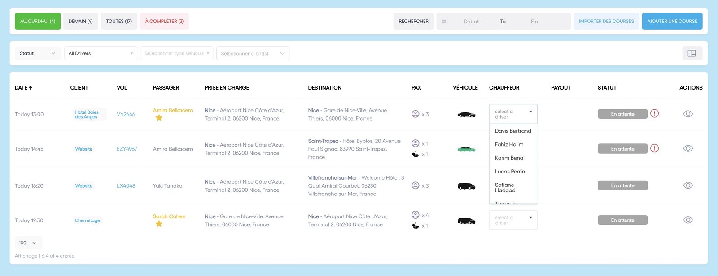
Task: Click the Fin date field
Action: 534,22
